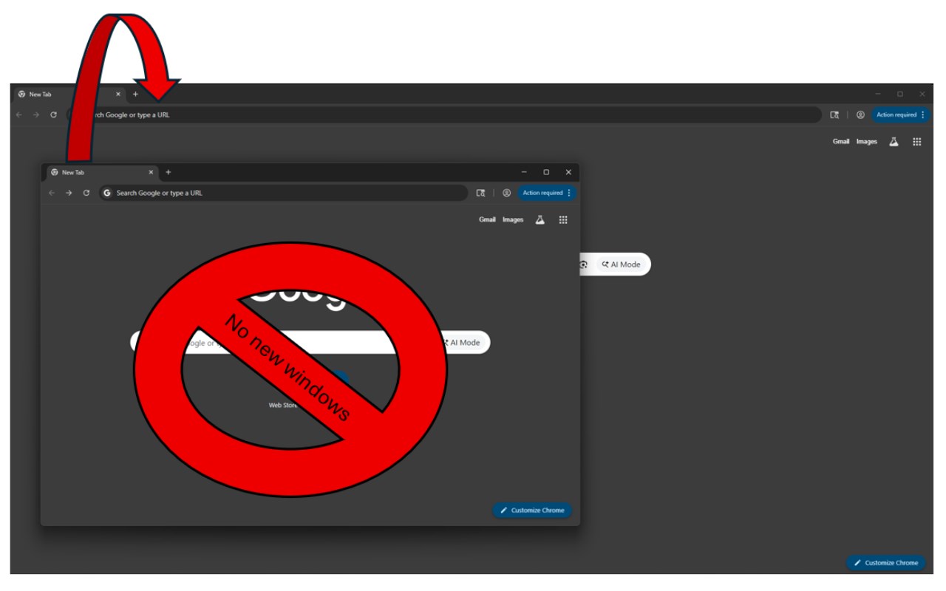The width and height of the screenshot is (946, 591).
Task: Close the New Tab tab in front window
Action: click(151, 172)
